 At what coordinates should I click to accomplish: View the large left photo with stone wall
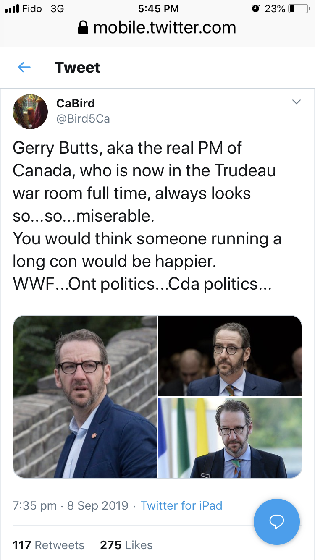coord(85,397)
